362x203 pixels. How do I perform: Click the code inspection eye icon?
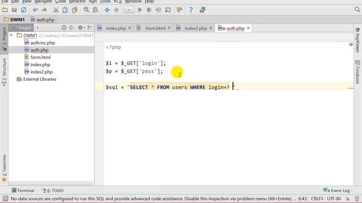[351, 45]
